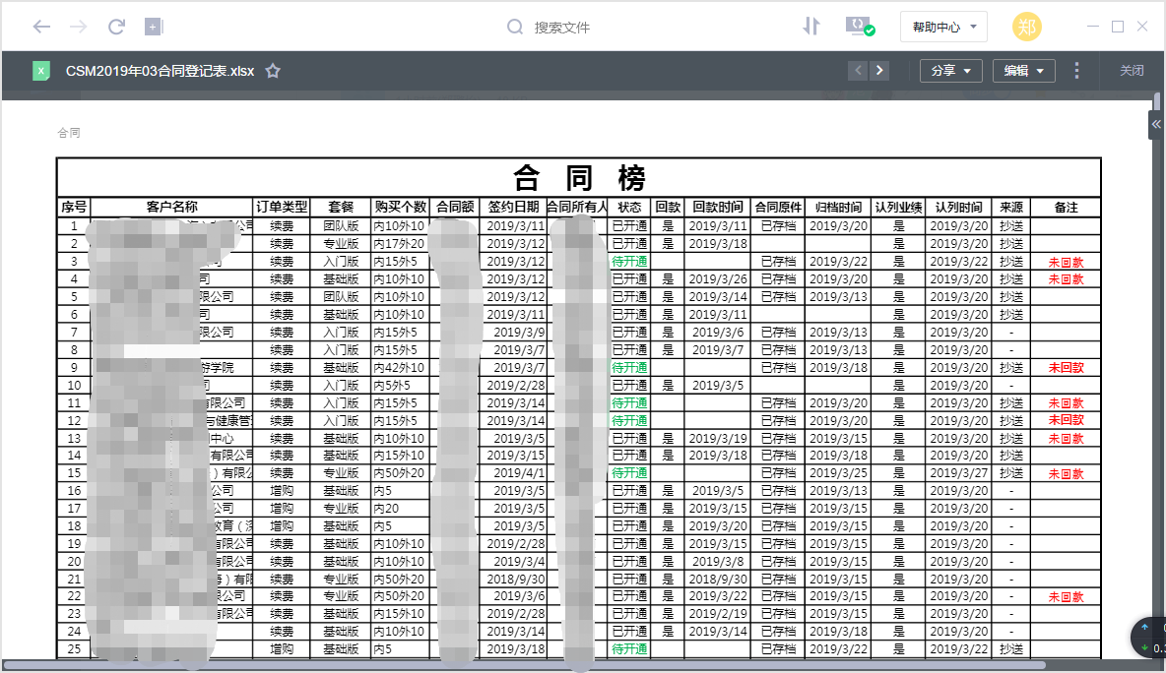The image size is (1166, 673).
Task: Star the CSM2019年03合同登记表.xlsx file
Action: pyautogui.click(x=274, y=71)
